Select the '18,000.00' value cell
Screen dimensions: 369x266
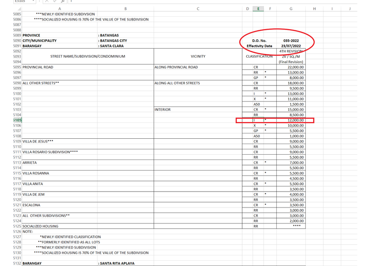[291, 83]
